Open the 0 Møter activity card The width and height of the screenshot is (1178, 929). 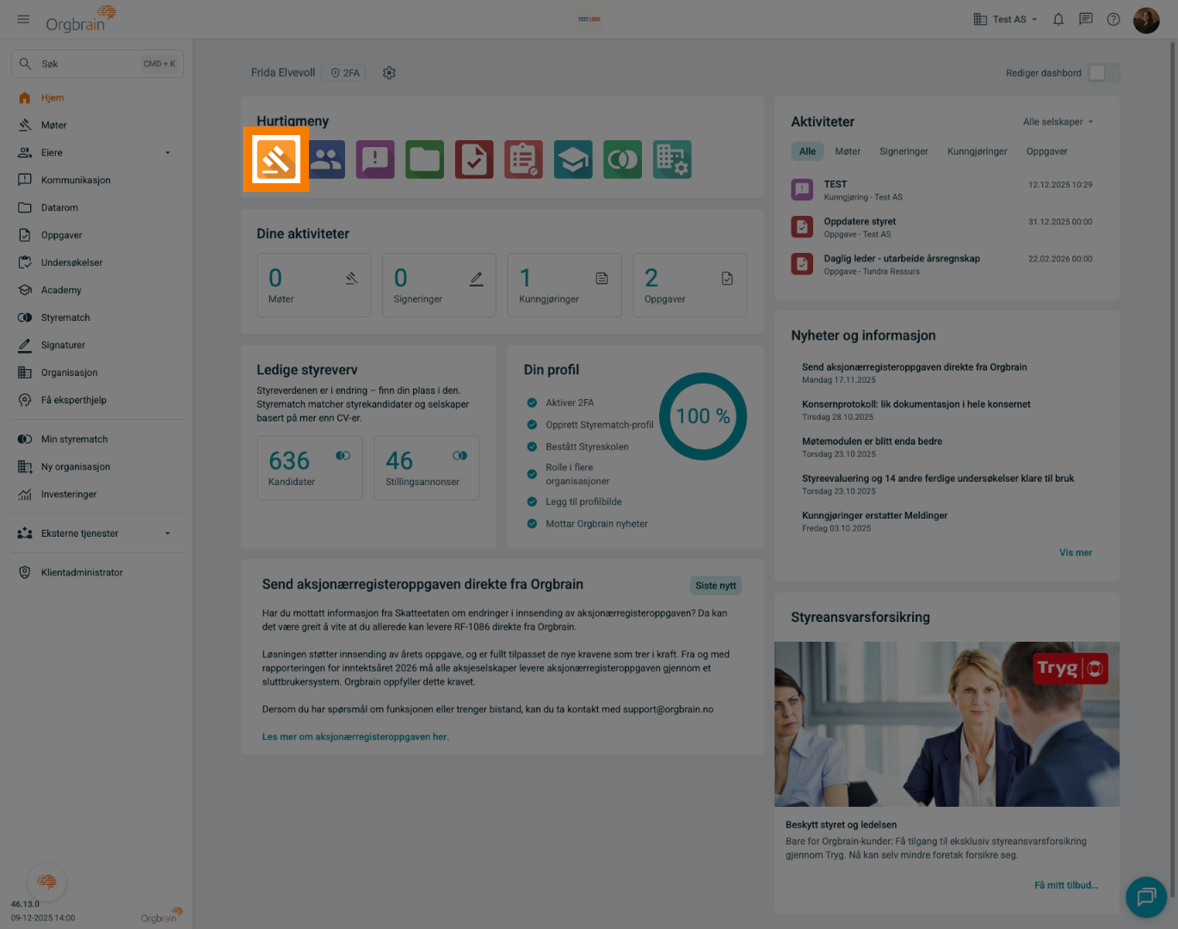coord(314,286)
